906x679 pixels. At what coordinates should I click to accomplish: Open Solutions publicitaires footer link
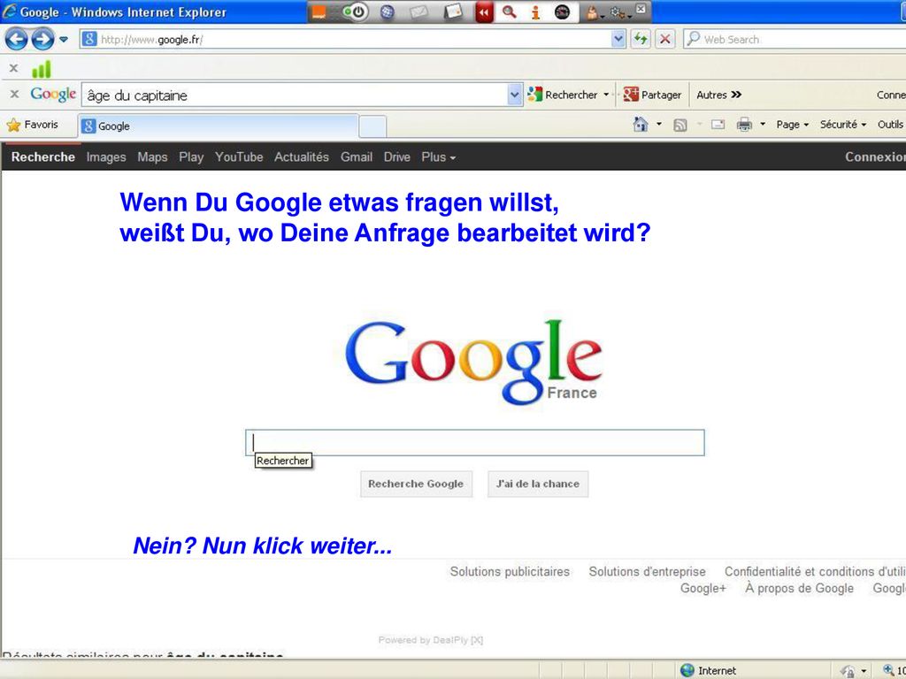(x=510, y=572)
